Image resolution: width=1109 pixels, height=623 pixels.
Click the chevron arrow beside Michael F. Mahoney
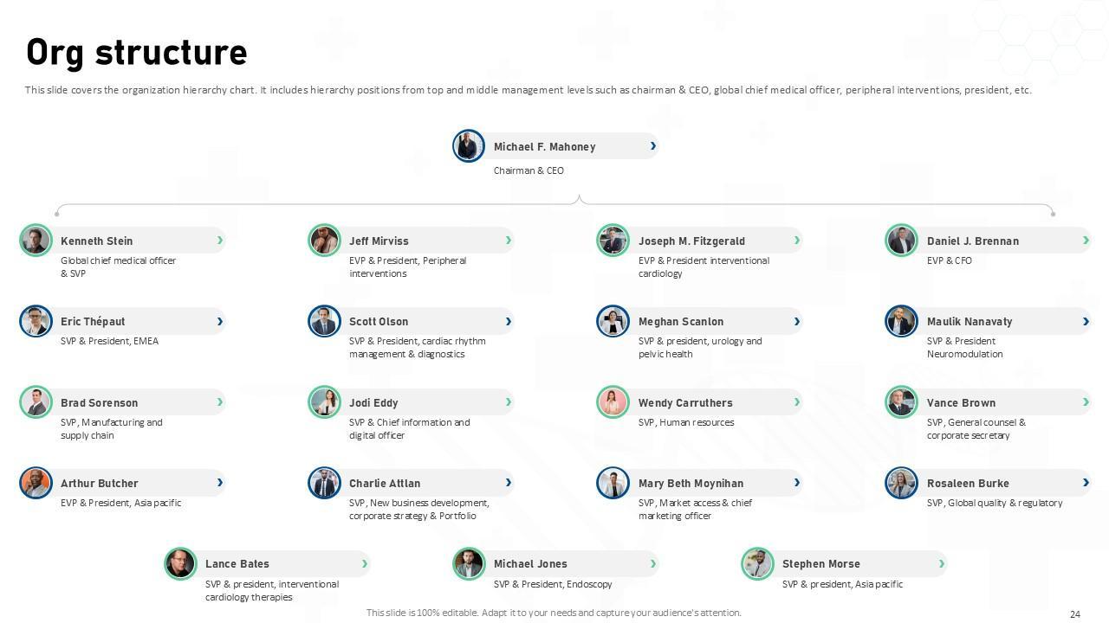click(653, 146)
